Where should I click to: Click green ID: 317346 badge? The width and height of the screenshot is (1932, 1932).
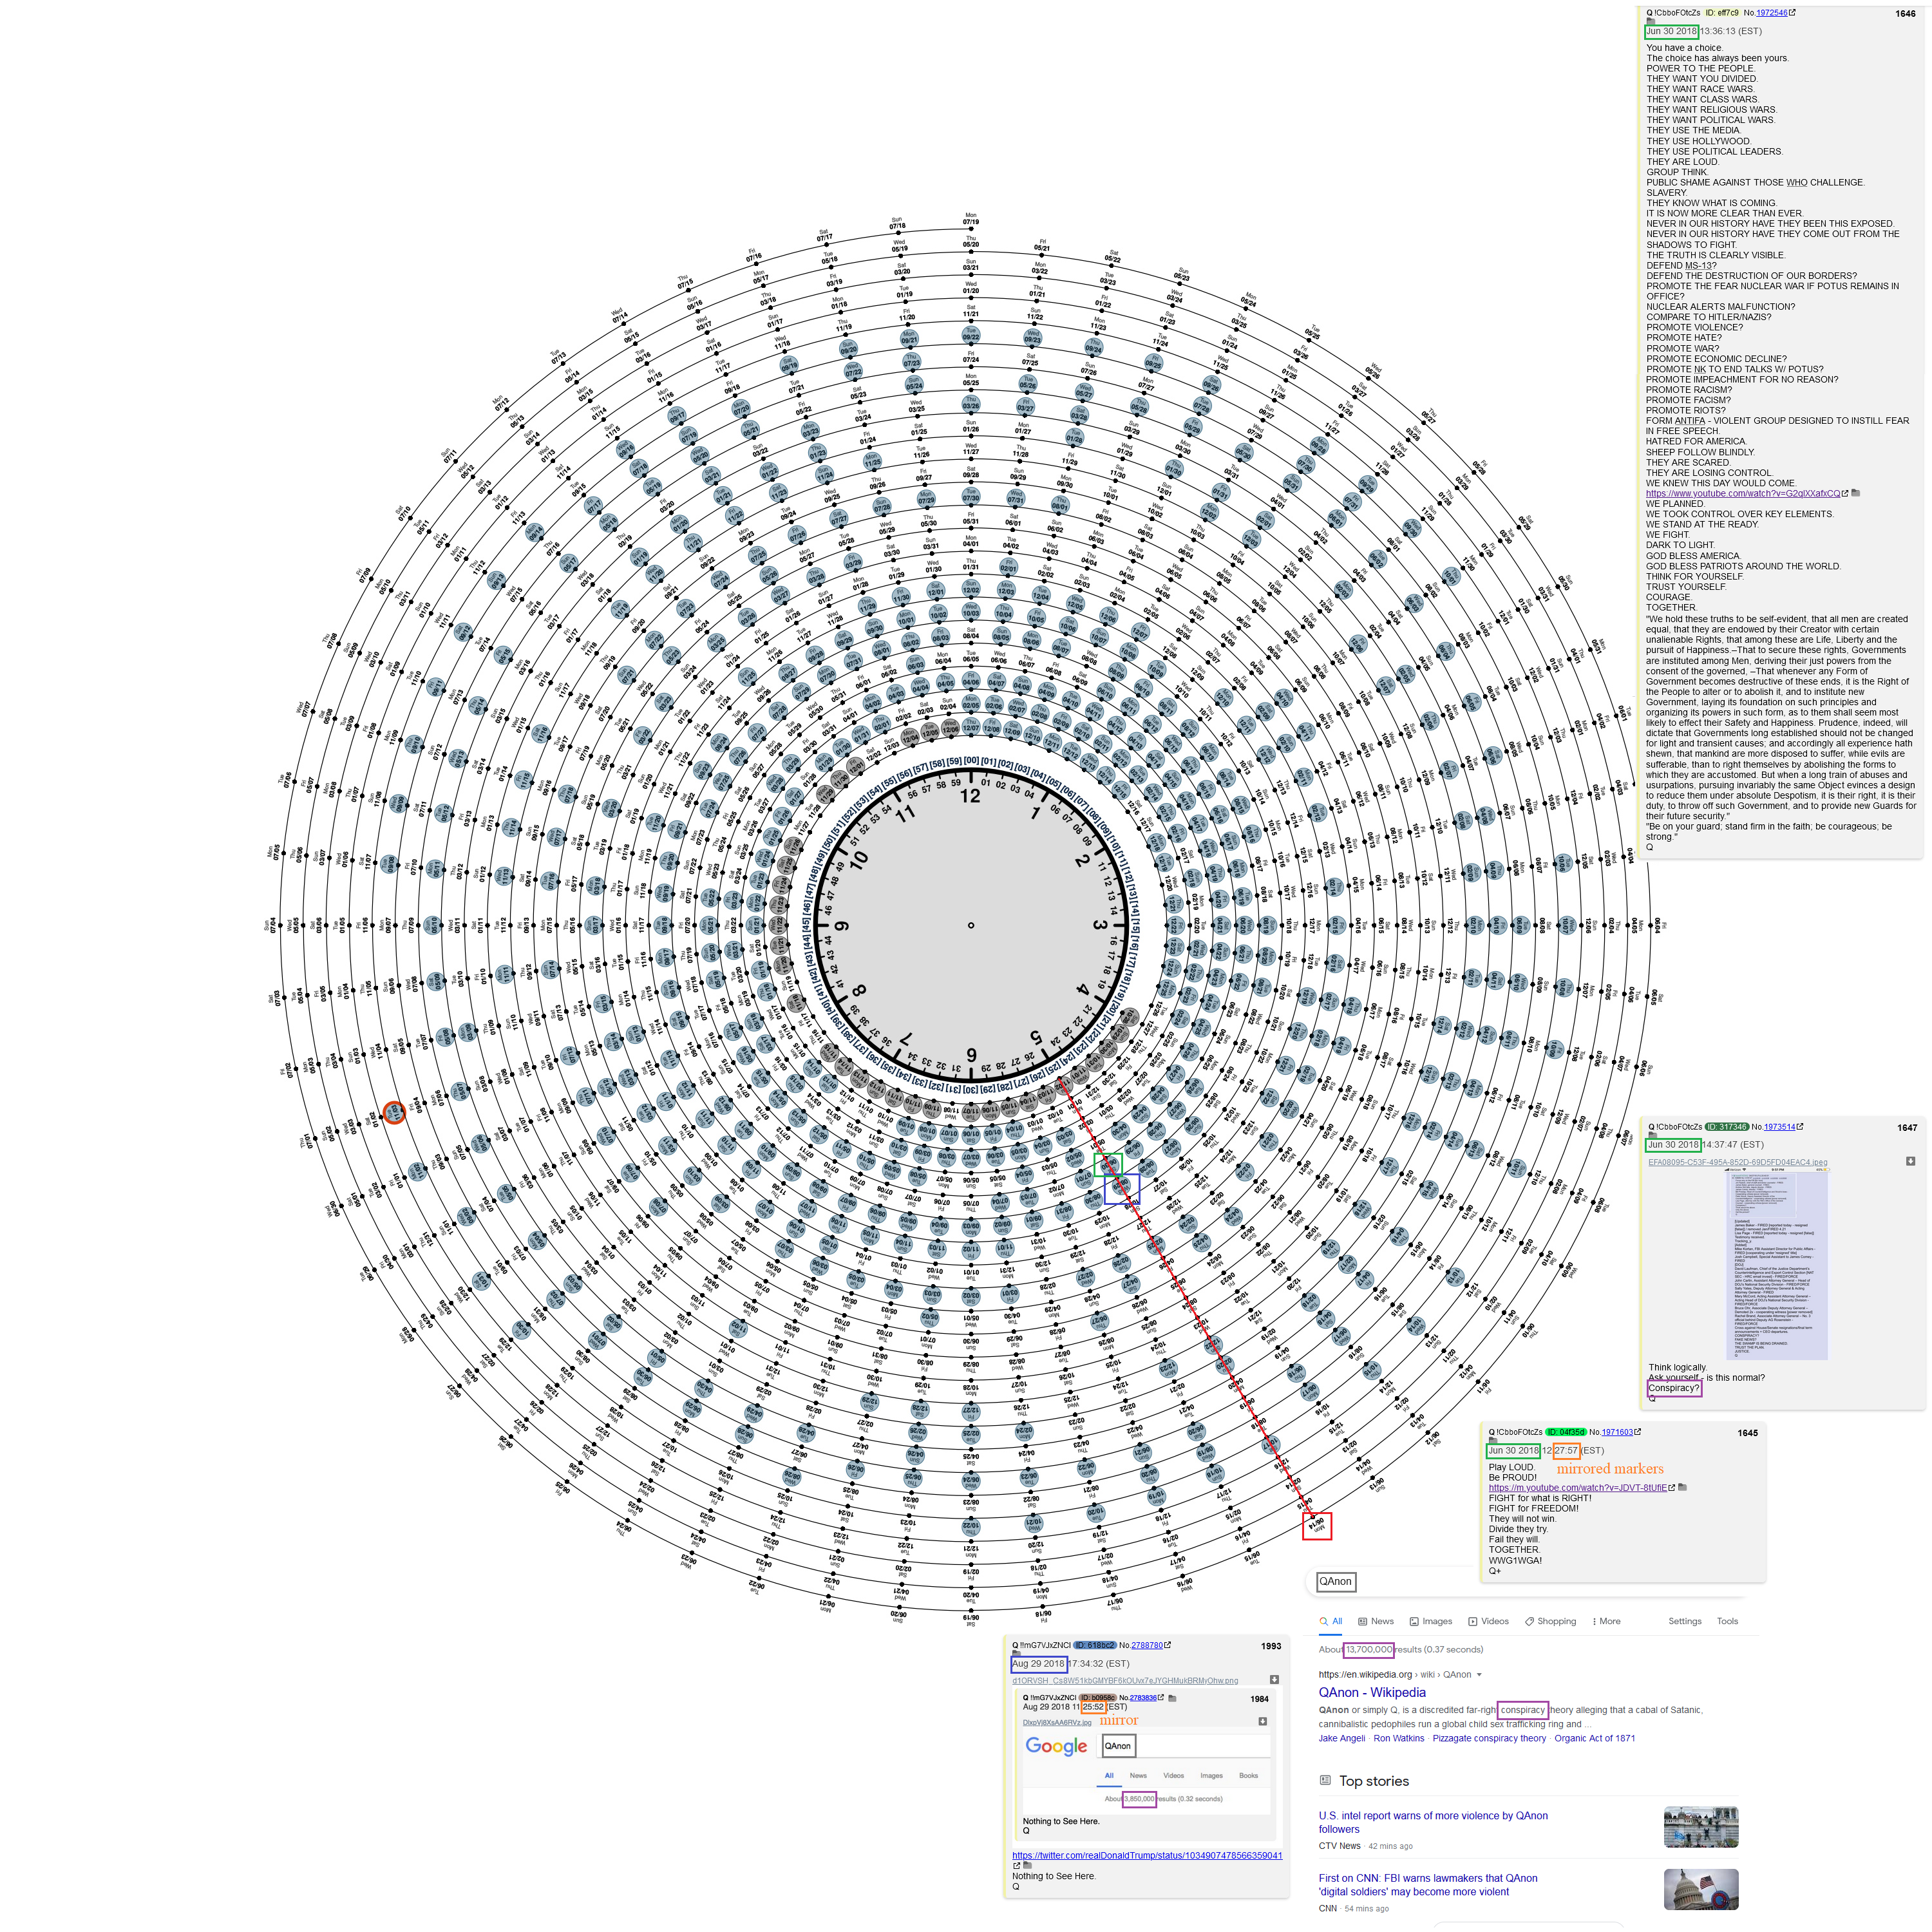(1726, 1127)
